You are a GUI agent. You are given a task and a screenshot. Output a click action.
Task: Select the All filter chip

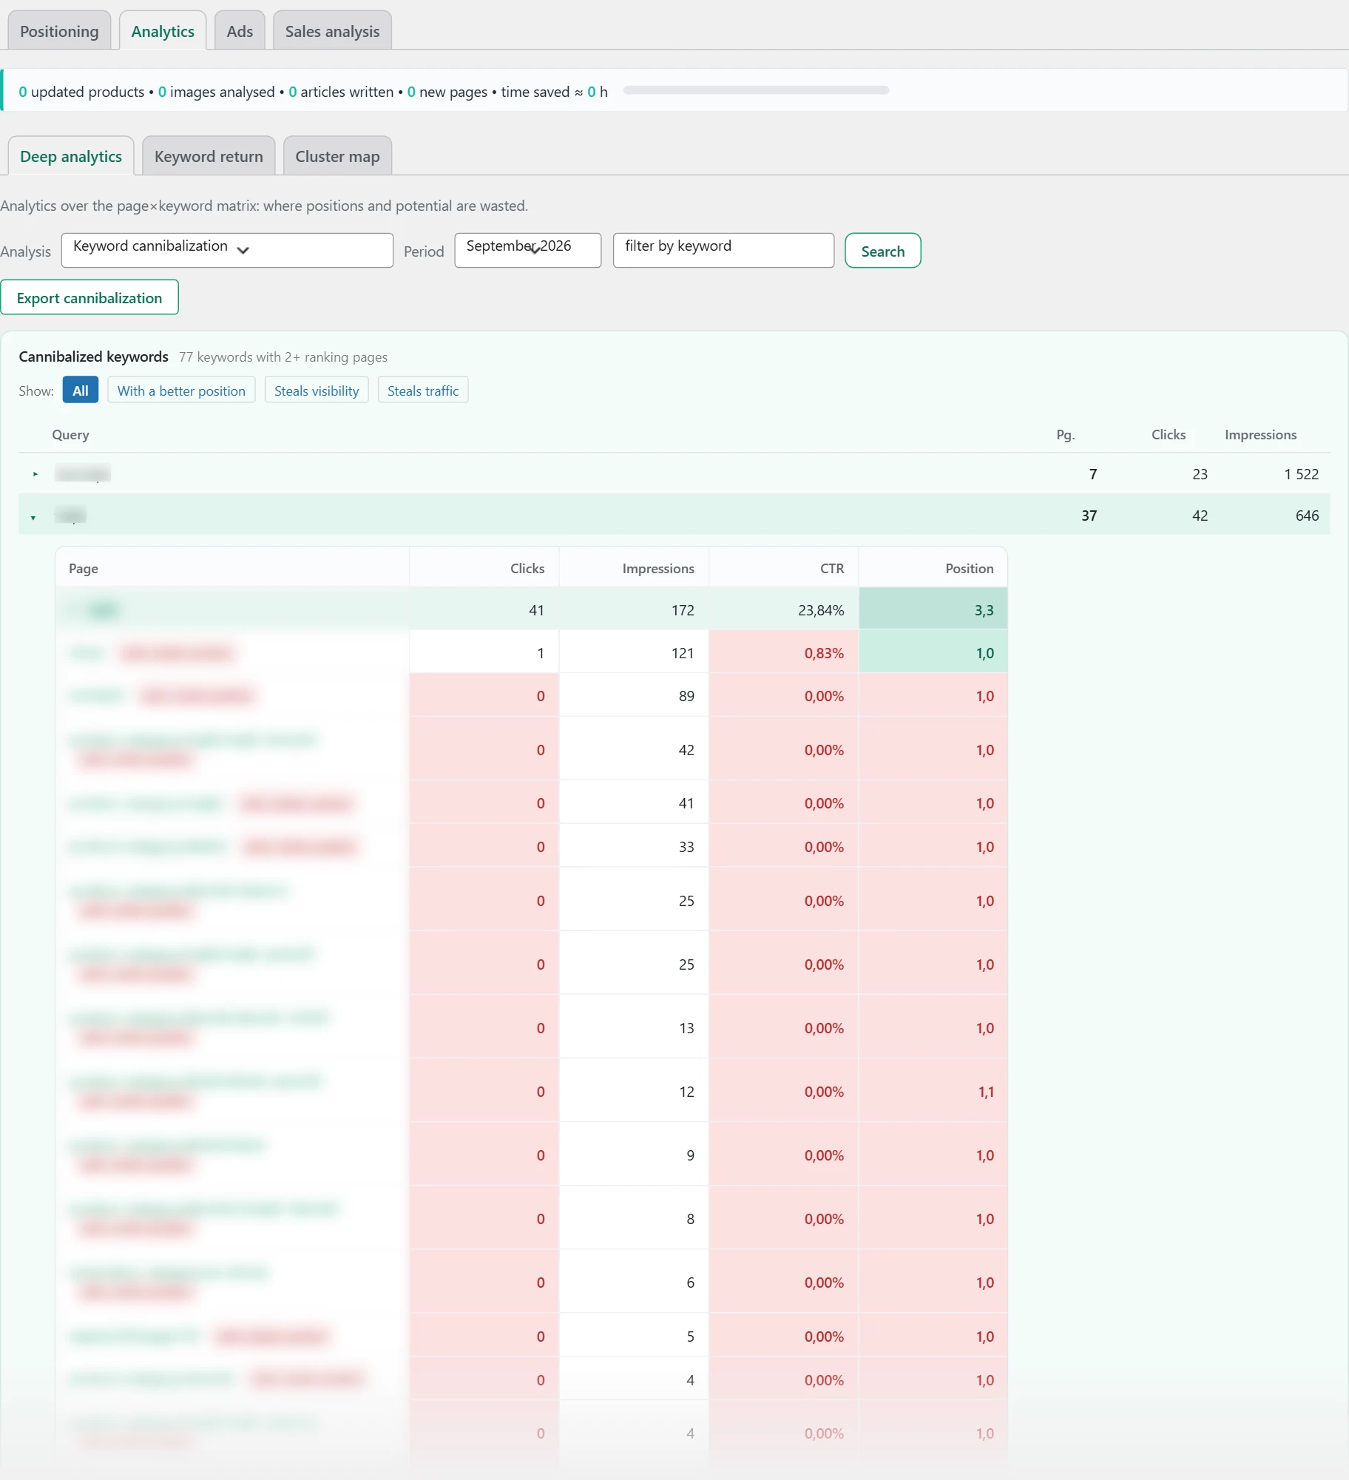click(x=81, y=391)
